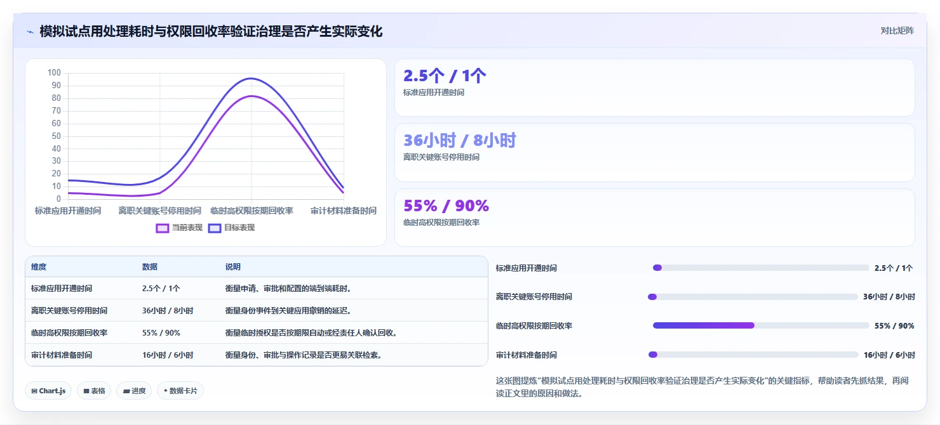Click table cell 临时高权限按期回收率

point(69,333)
